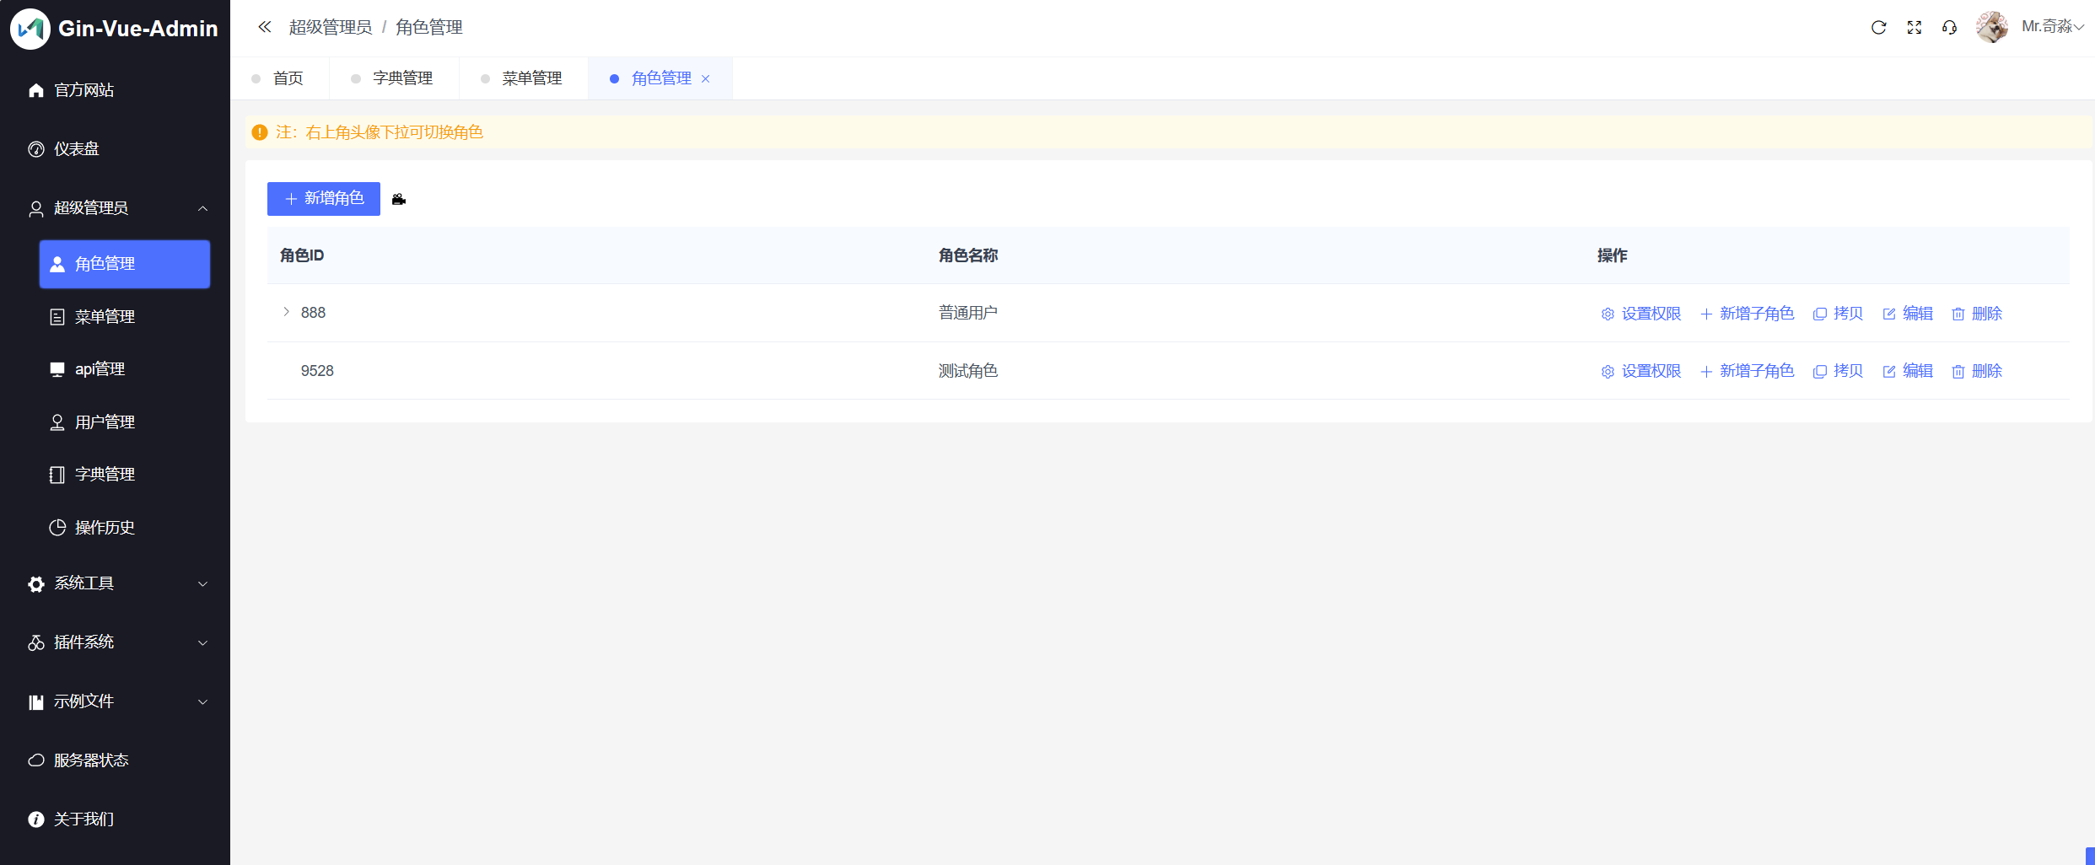Collapse sidebar with double-arrow icon

pyautogui.click(x=265, y=27)
